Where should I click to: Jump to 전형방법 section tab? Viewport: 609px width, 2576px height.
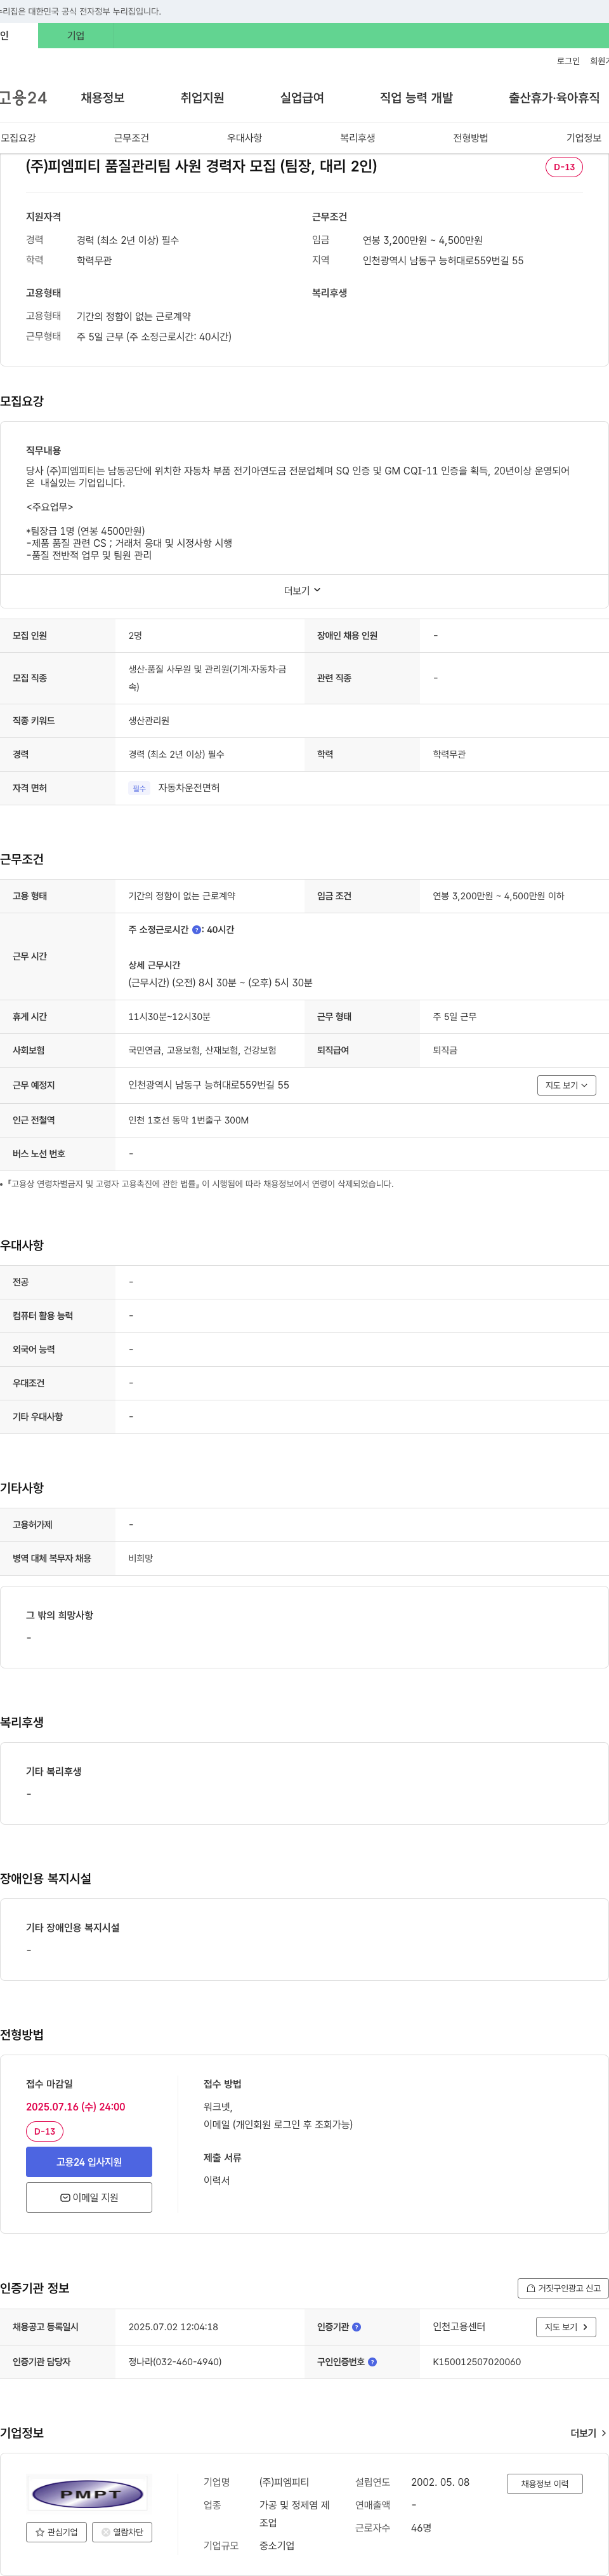470,138
